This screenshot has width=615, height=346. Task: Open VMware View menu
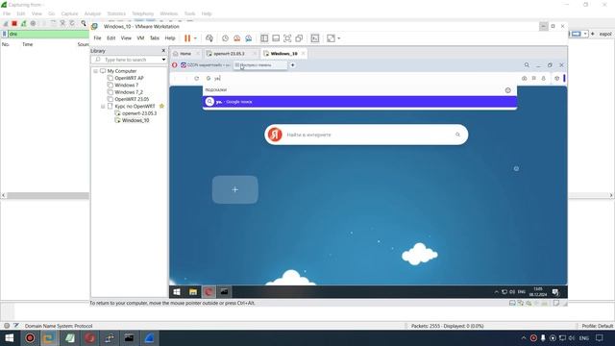(126, 38)
